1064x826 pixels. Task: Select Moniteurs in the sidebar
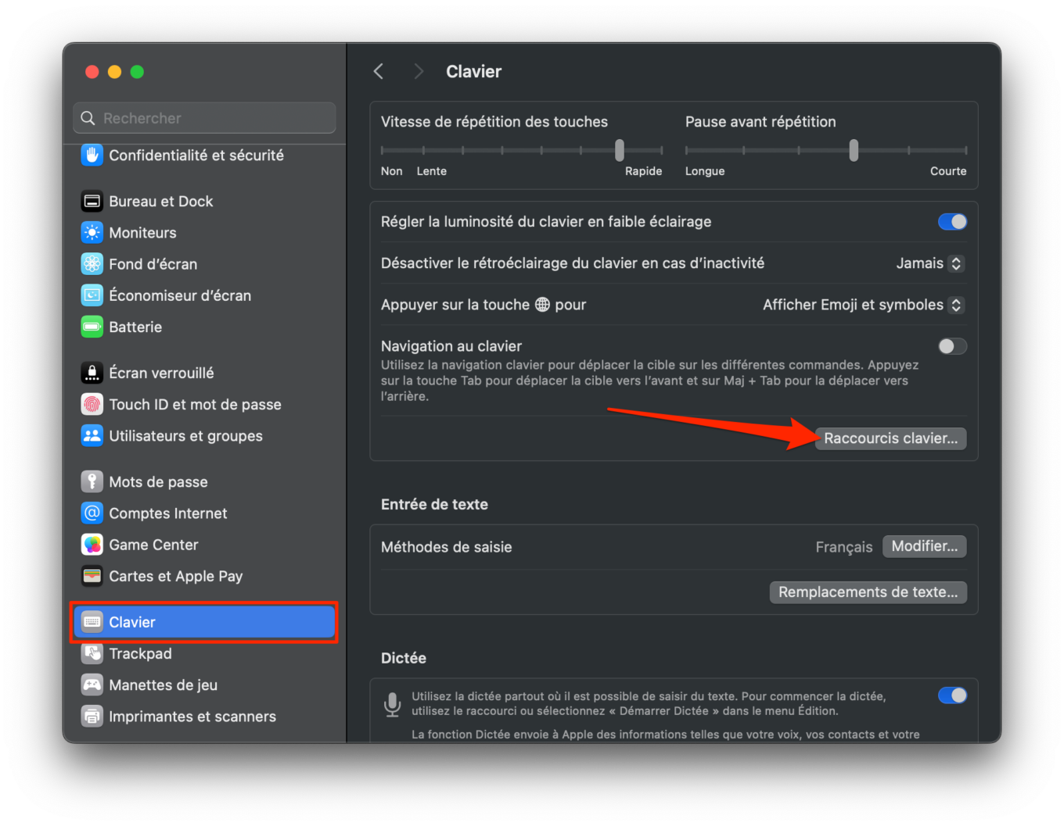pyautogui.click(x=204, y=233)
